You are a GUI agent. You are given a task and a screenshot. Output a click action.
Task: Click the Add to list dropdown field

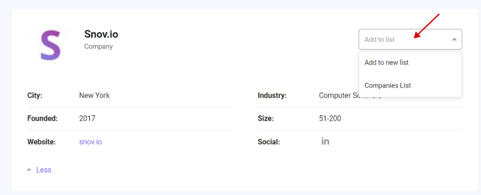pyautogui.click(x=410, y=39)
